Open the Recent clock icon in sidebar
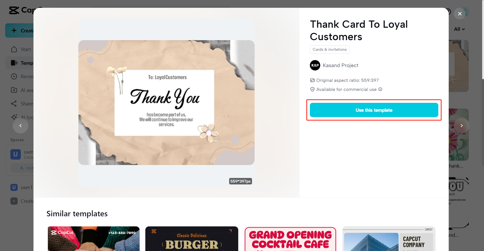 pyautogui.click(x=14, y=76)
